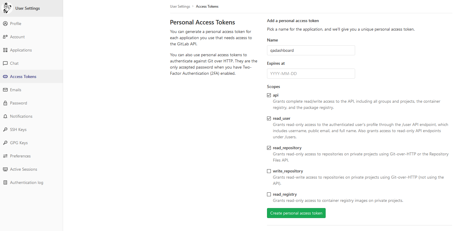This screenshot has height=231, width=473.
Task: Select the Emails envelope icon
Action: tap(5, 90)
